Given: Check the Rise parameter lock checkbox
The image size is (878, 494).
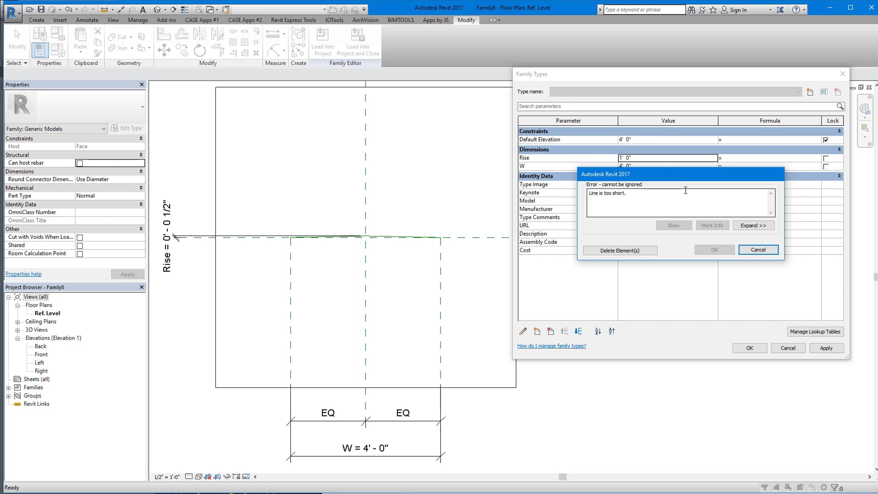Looking at the screenshot, I should [x=826, y=158].
